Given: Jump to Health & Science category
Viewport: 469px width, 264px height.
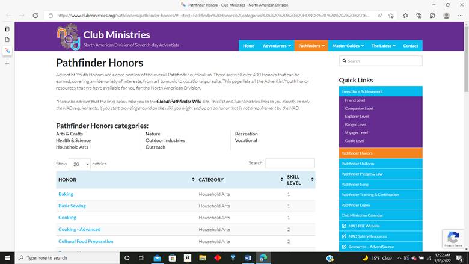Looking at the screenshot, I should point(73,140).
